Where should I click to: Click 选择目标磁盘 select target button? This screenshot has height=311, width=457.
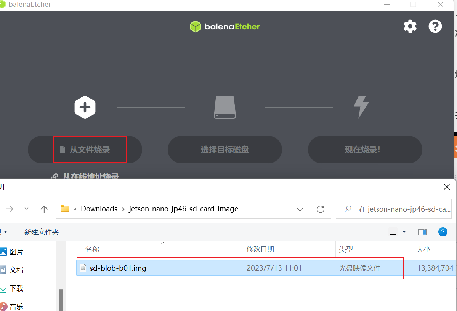[225, 149]
